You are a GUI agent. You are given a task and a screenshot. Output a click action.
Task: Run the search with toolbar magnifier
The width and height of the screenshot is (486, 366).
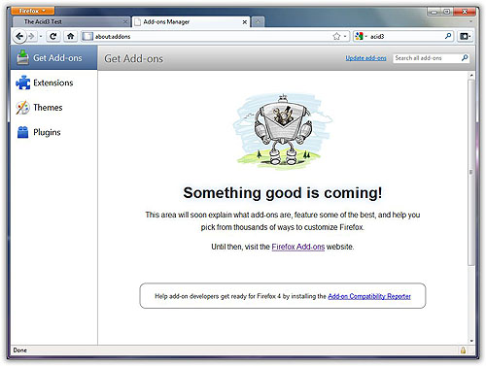pos(448,36)
